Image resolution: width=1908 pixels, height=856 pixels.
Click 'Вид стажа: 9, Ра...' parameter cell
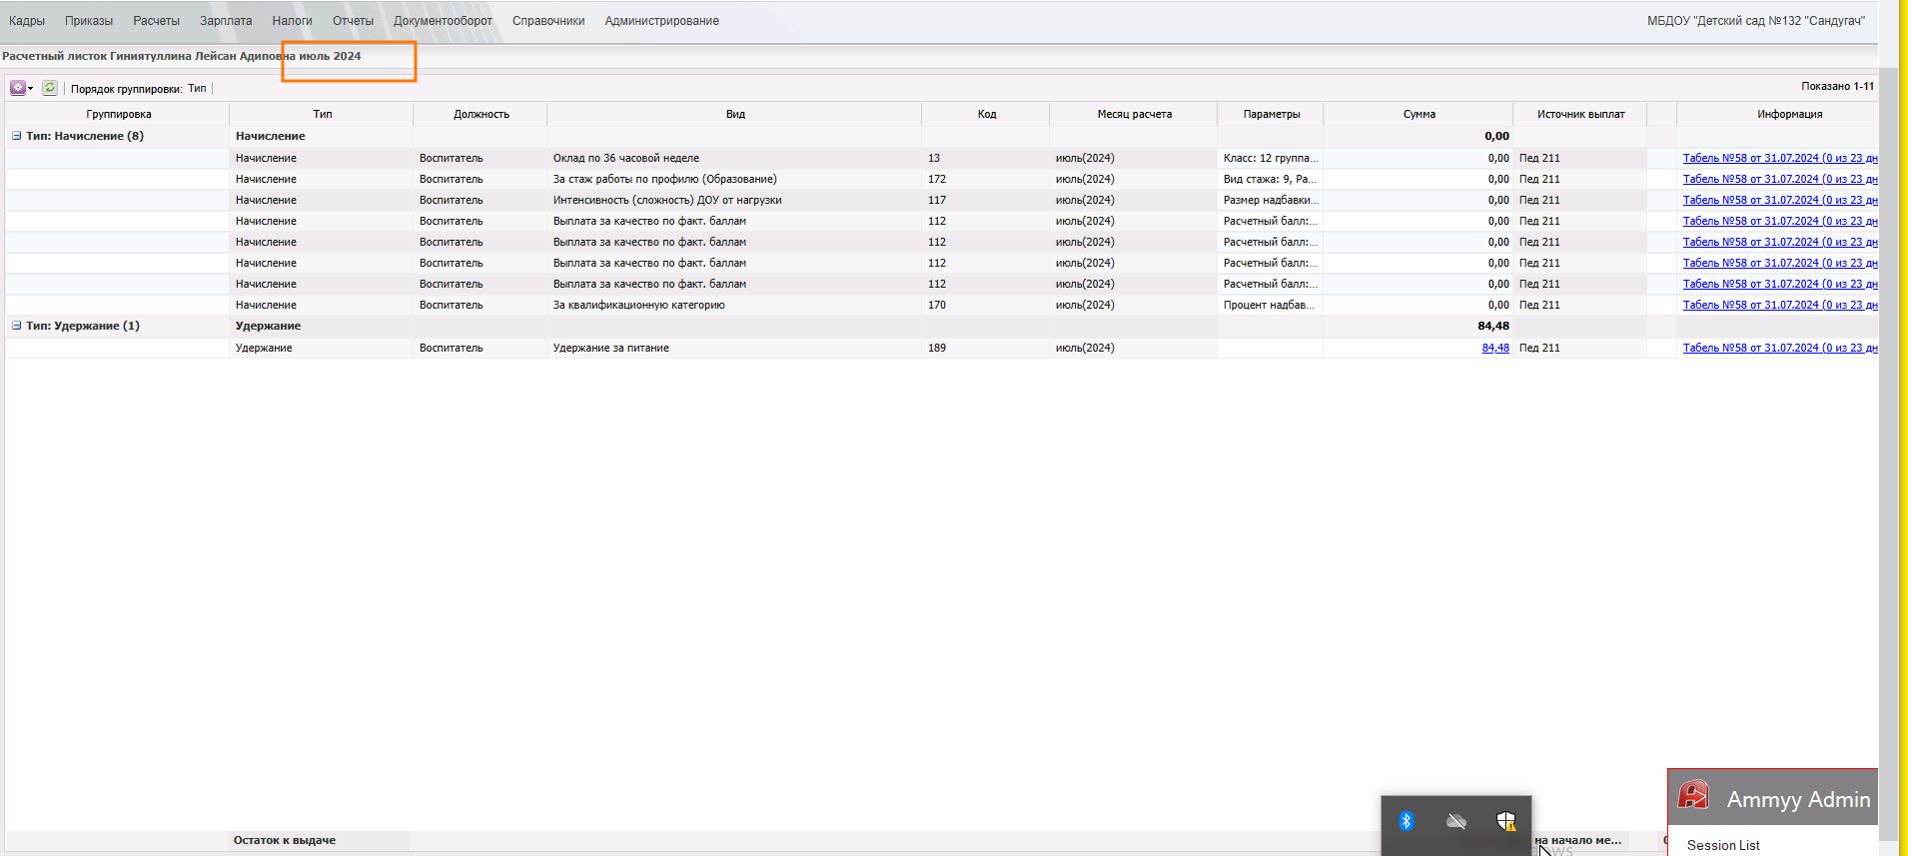pos(1271,179)
